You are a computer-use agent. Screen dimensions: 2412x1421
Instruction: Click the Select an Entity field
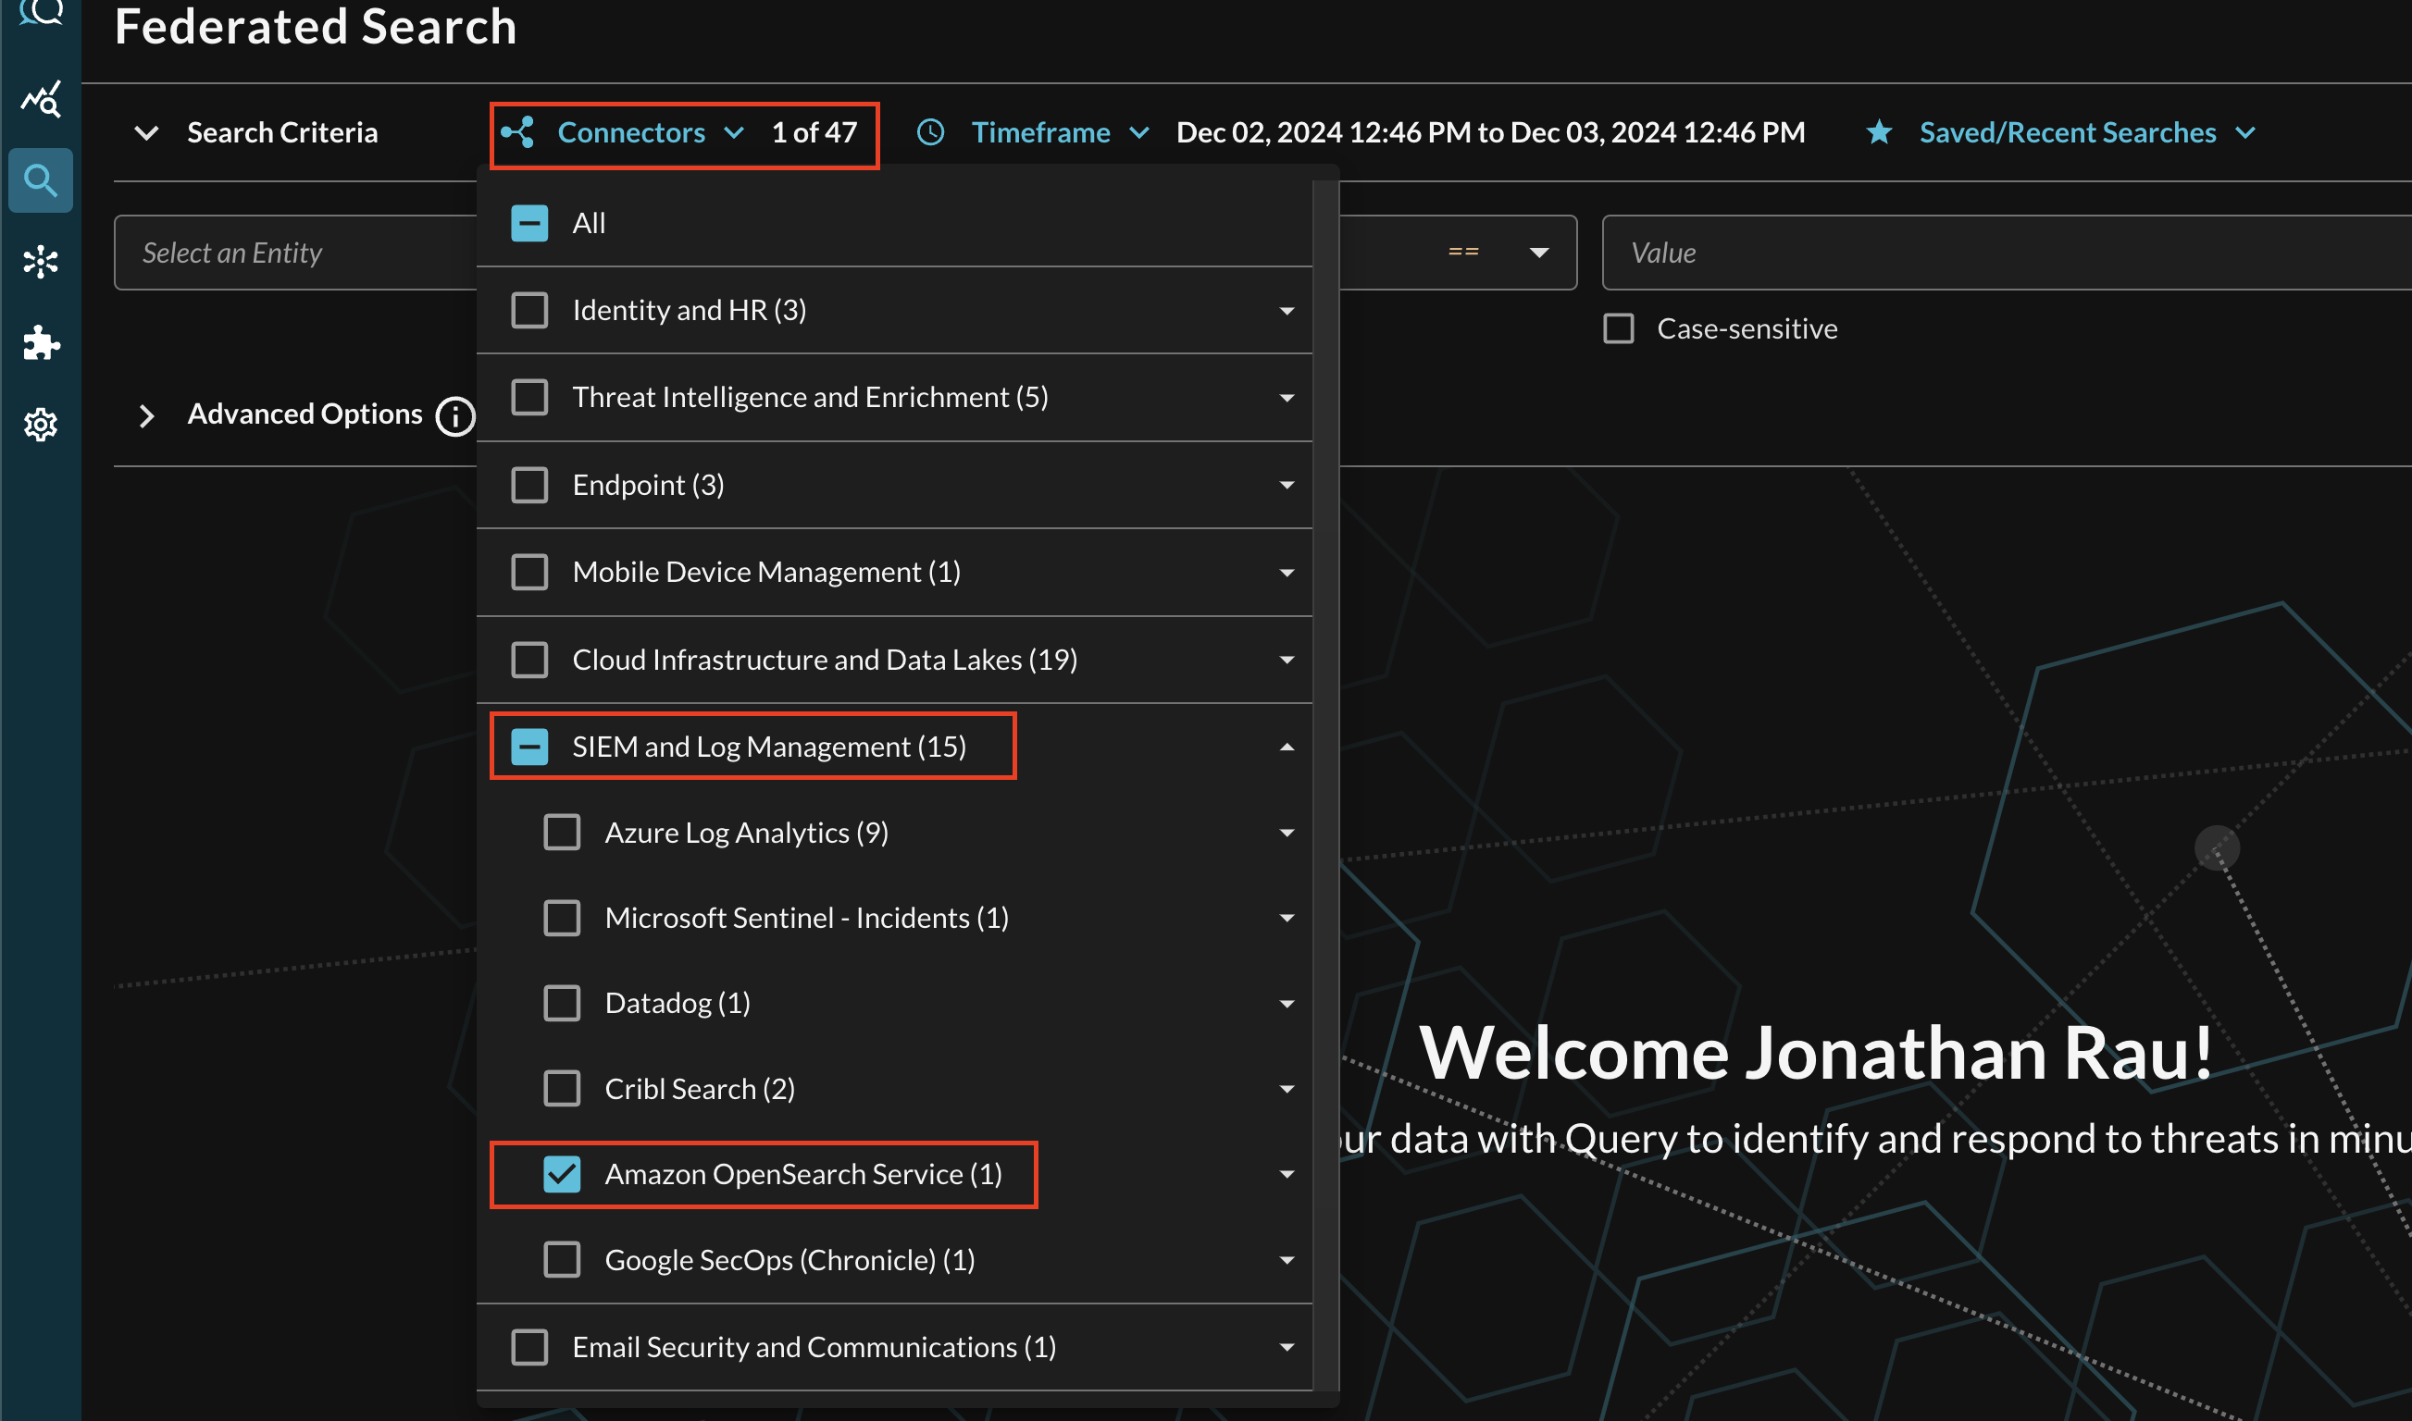coord(296,253)
